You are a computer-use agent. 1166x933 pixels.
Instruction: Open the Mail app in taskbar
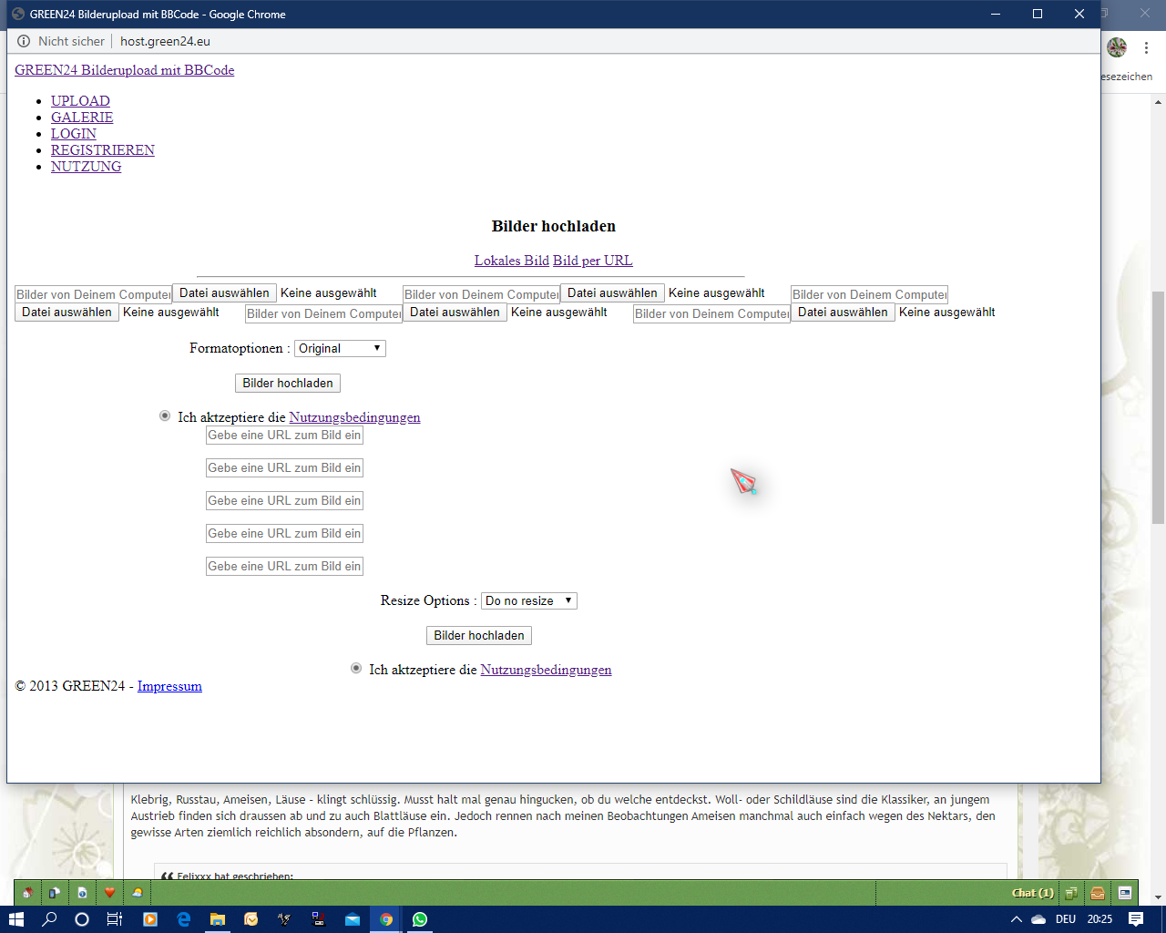(x=353, y=919)
